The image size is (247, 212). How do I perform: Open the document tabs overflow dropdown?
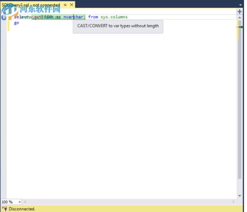coord(240,5)
